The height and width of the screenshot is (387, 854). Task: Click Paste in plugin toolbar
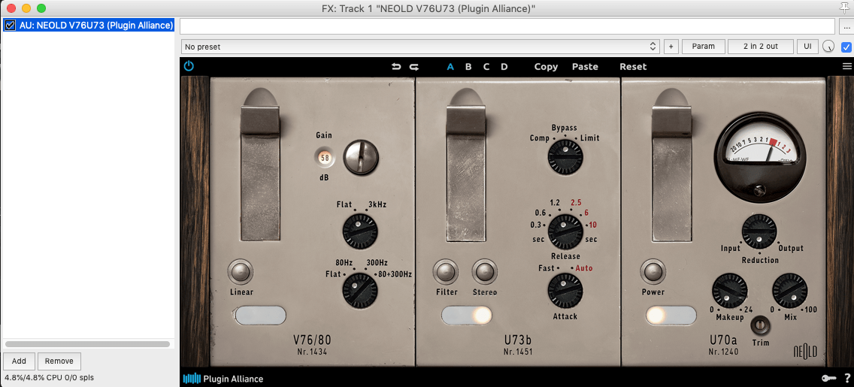pyautogui.click(x=585, y=67)
